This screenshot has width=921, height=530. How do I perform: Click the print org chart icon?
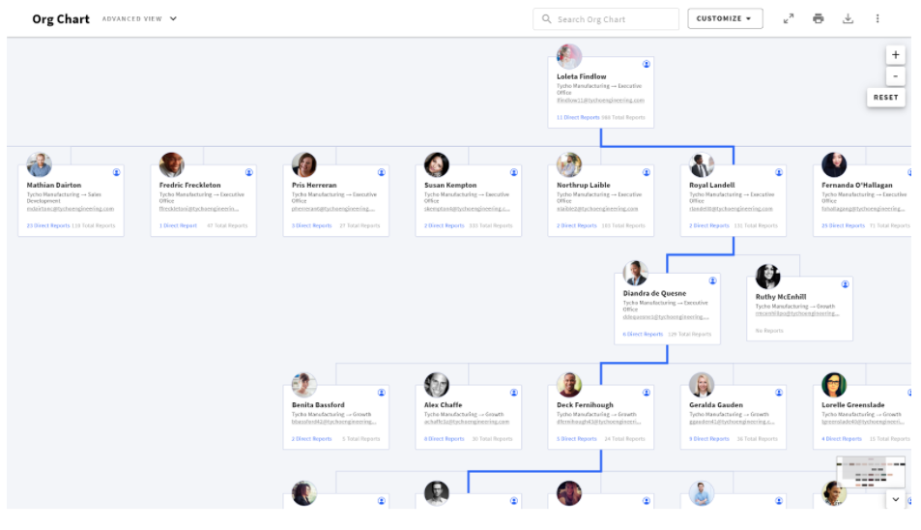tap(819, 18)
